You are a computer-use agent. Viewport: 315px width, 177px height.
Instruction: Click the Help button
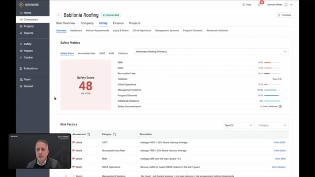coord(247,4)
